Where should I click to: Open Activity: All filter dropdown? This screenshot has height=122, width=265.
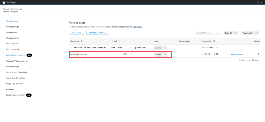(250, 33)
